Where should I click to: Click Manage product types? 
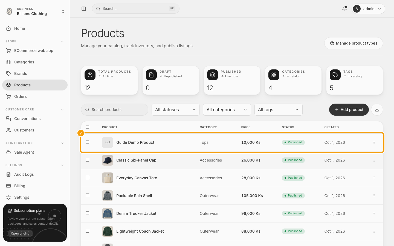click(354, 43)
